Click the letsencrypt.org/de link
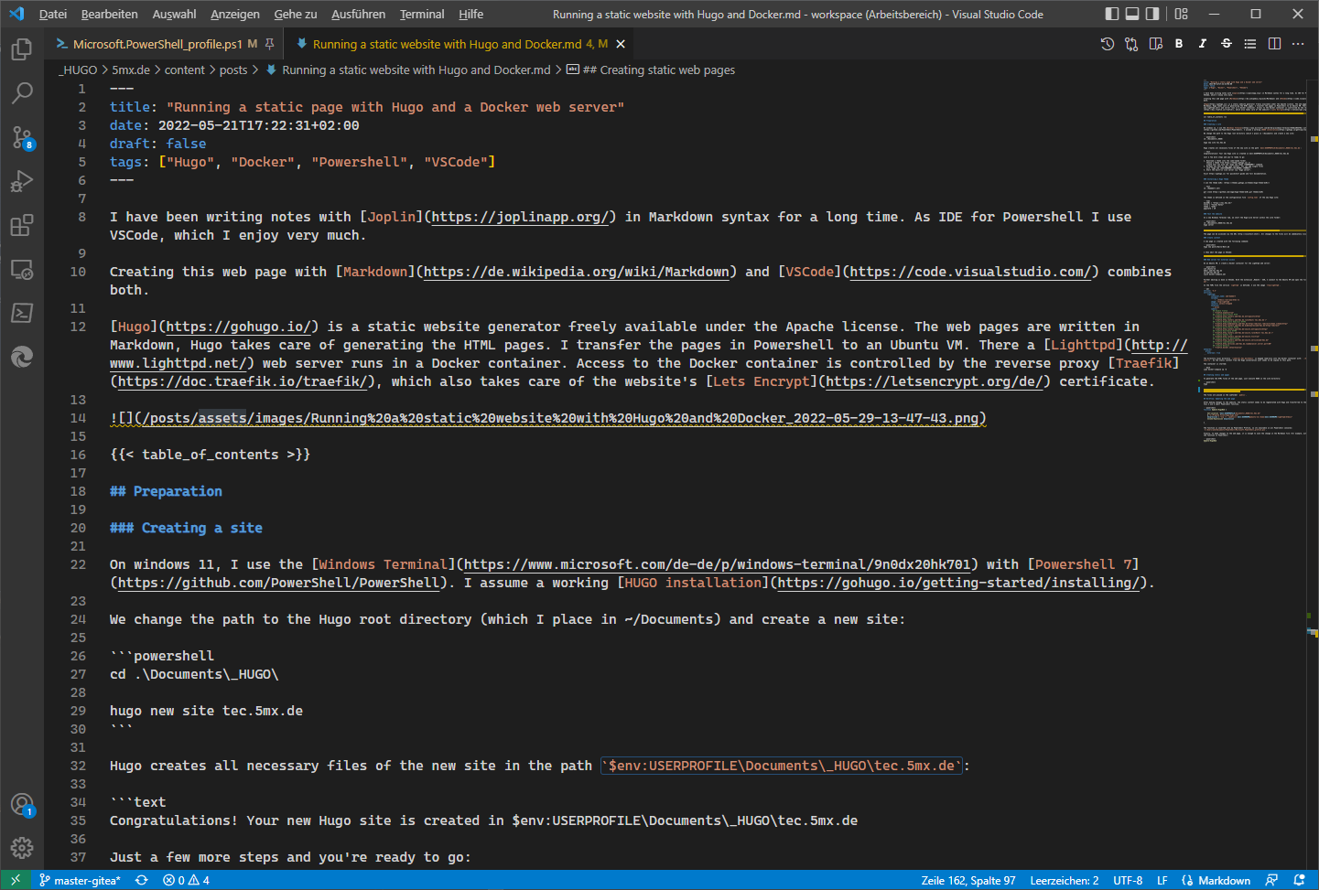The height and width of the screenshot is (890, 1319). pos(934,381)
